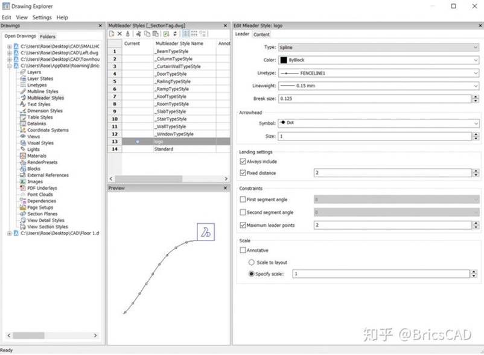Click the black ByBlock color swatch

click(x=284, y=60)
